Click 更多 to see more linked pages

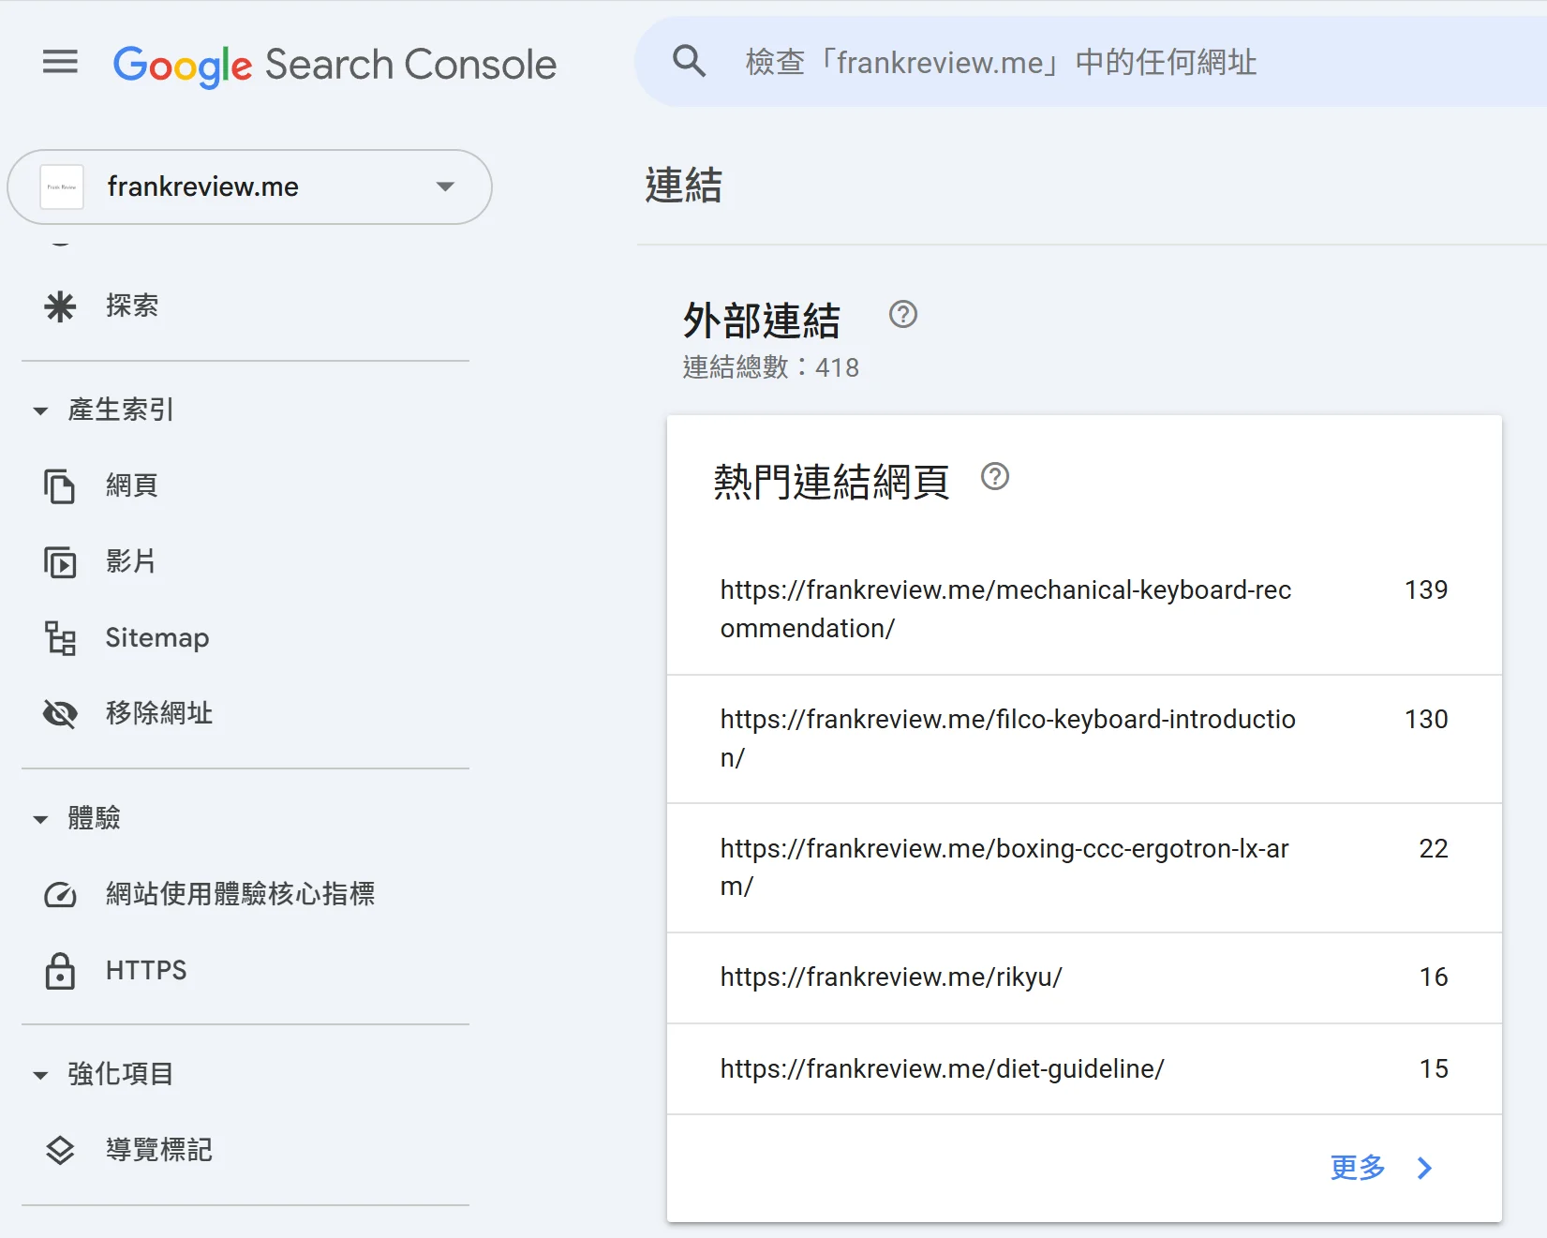coord(1355,1168)
